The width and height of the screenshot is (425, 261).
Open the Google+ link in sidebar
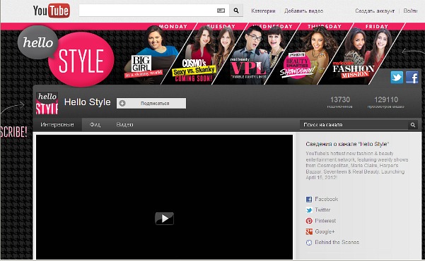click(325, 231)
